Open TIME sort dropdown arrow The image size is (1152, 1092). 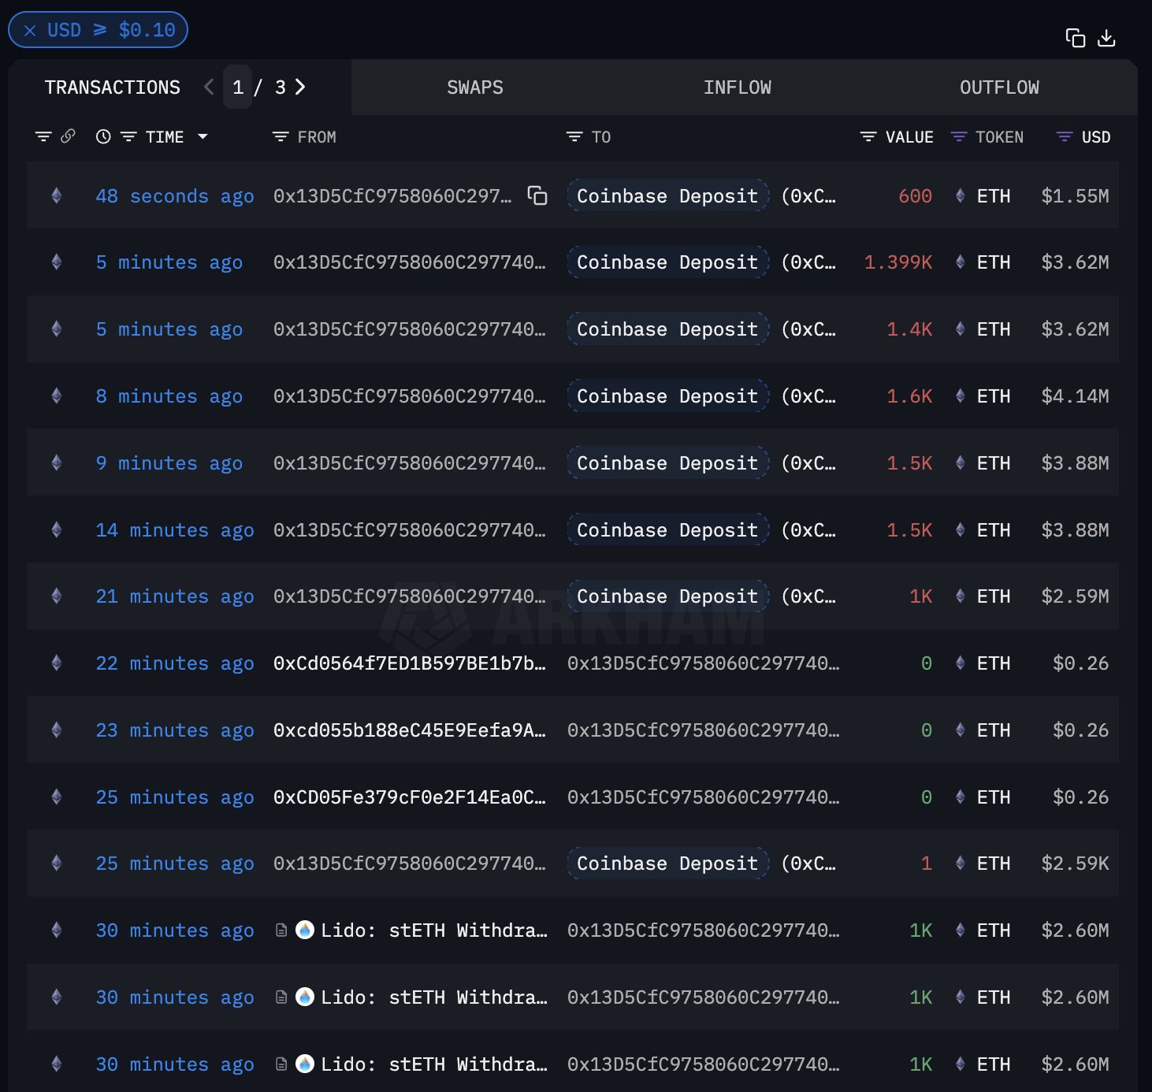203,136
